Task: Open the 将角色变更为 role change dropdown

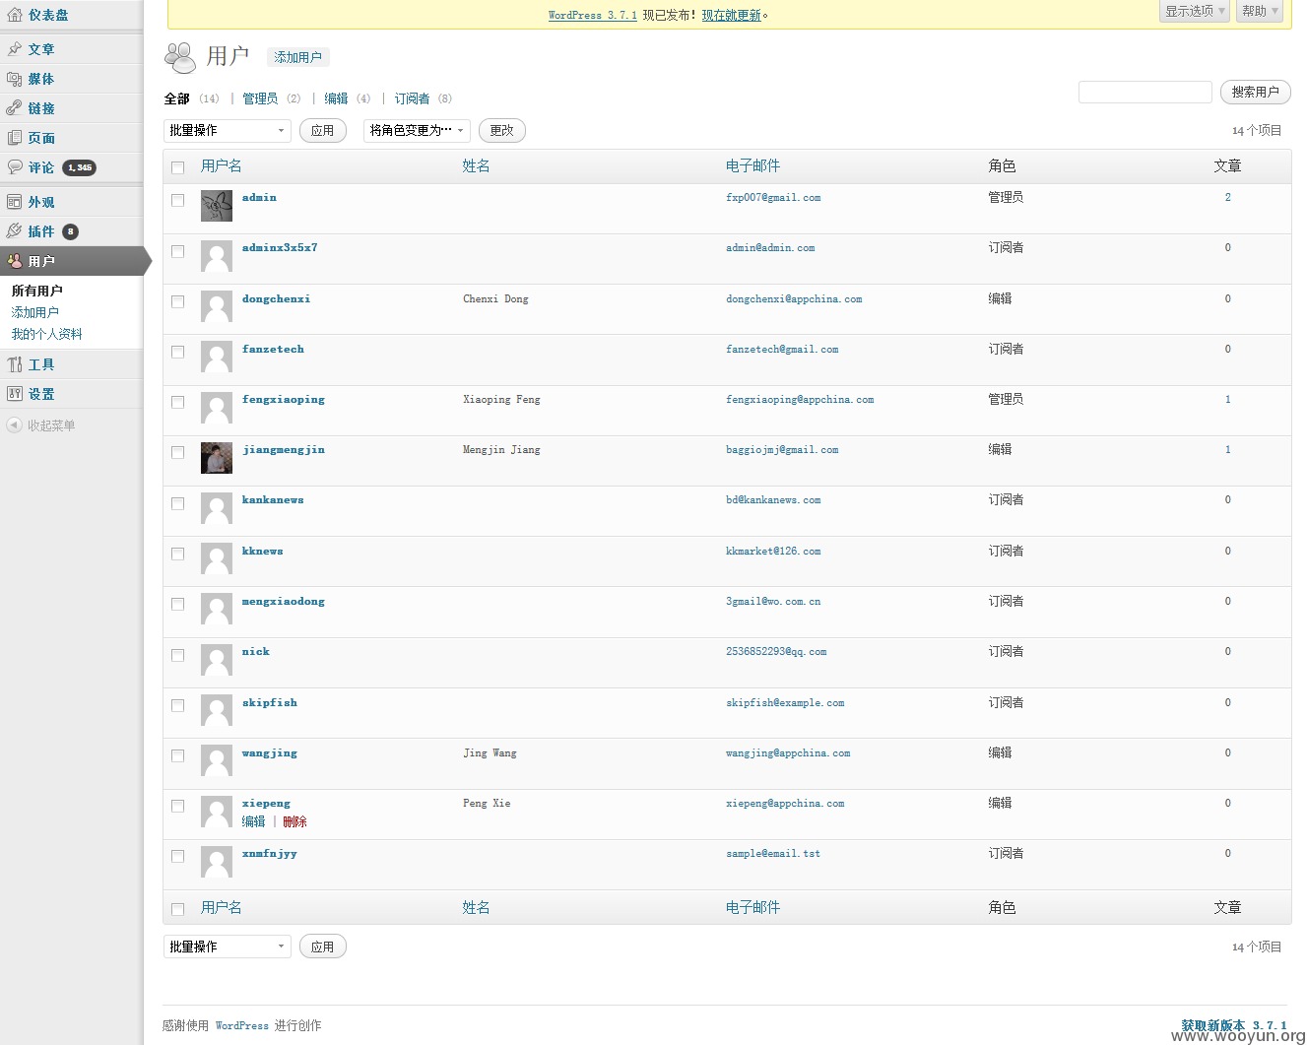Action: [417, 130]
